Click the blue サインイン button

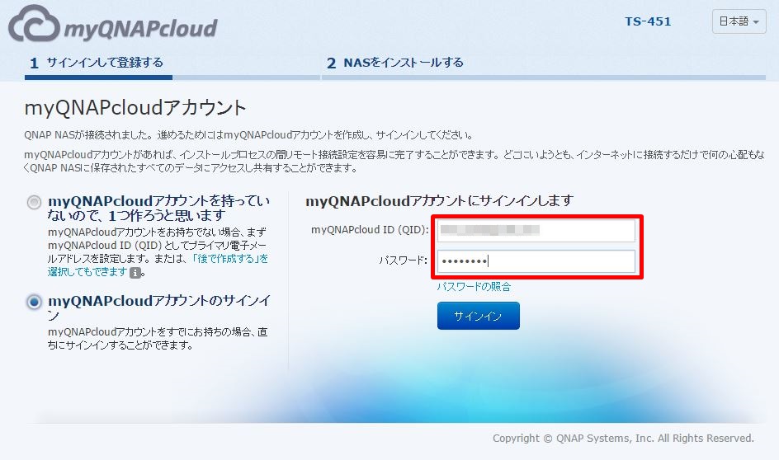click(x=479, y=316)
